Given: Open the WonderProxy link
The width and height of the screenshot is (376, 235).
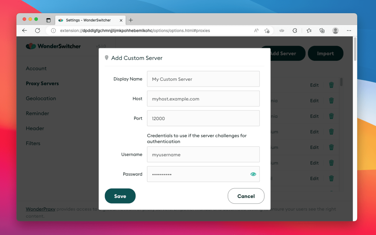Looking at the screenshot, I should coord(41,209).
